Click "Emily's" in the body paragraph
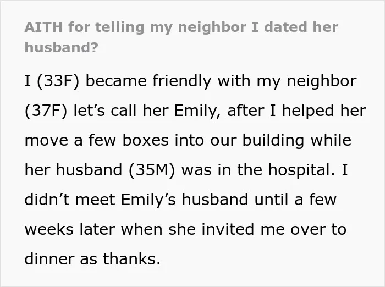The height and width of the screenshot is (287, 385). (x=148, y=200)
